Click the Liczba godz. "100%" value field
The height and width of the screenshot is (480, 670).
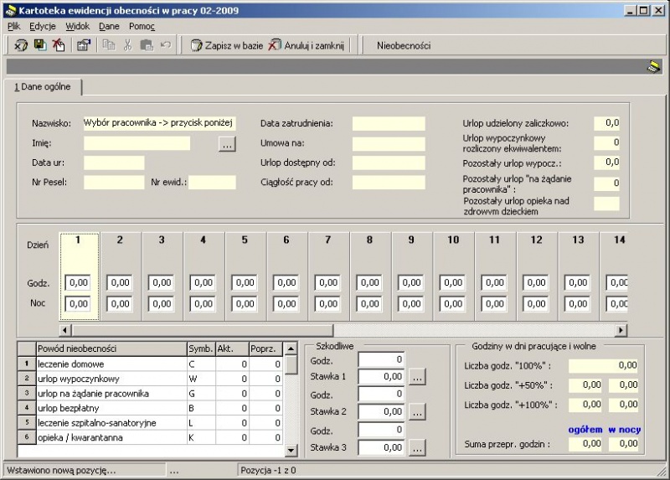603,365
